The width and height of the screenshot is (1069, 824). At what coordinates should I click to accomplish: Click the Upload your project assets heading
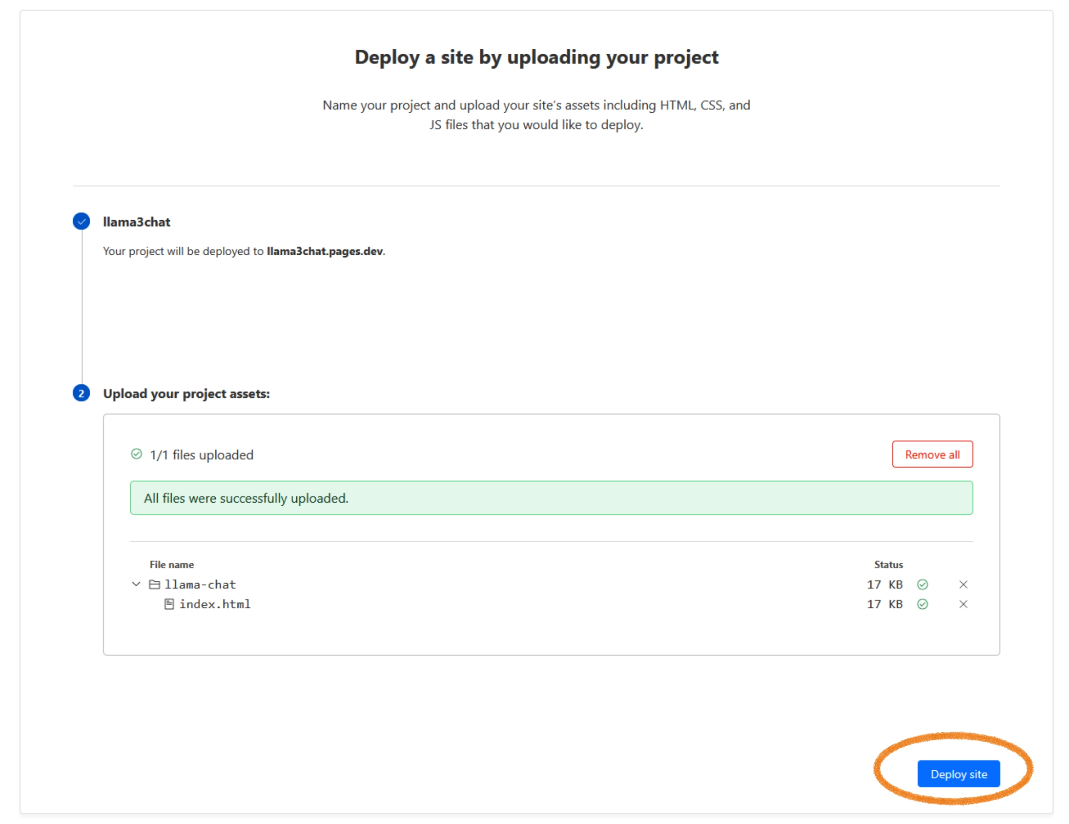tap(186, 394)
